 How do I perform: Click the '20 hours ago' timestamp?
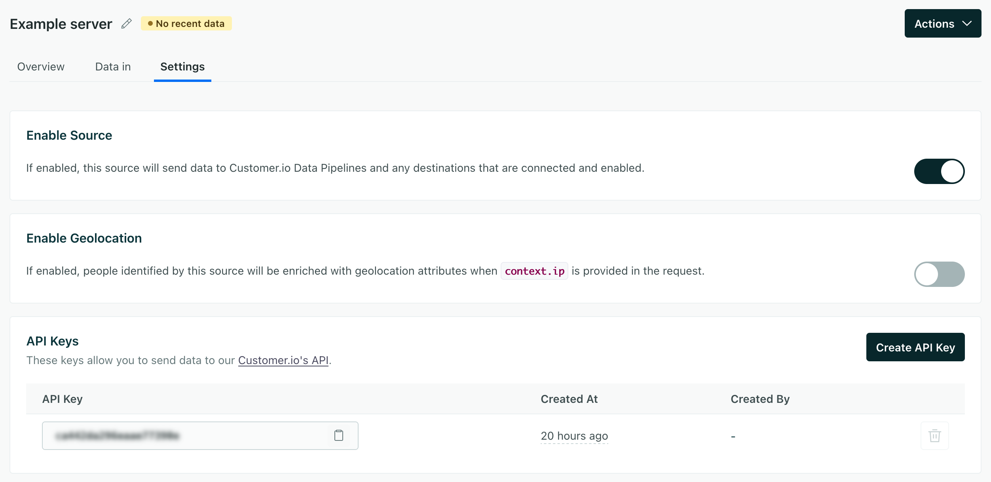pos(574,436)
